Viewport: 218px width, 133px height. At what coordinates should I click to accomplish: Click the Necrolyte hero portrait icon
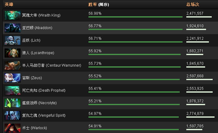(x=13, y=103)
